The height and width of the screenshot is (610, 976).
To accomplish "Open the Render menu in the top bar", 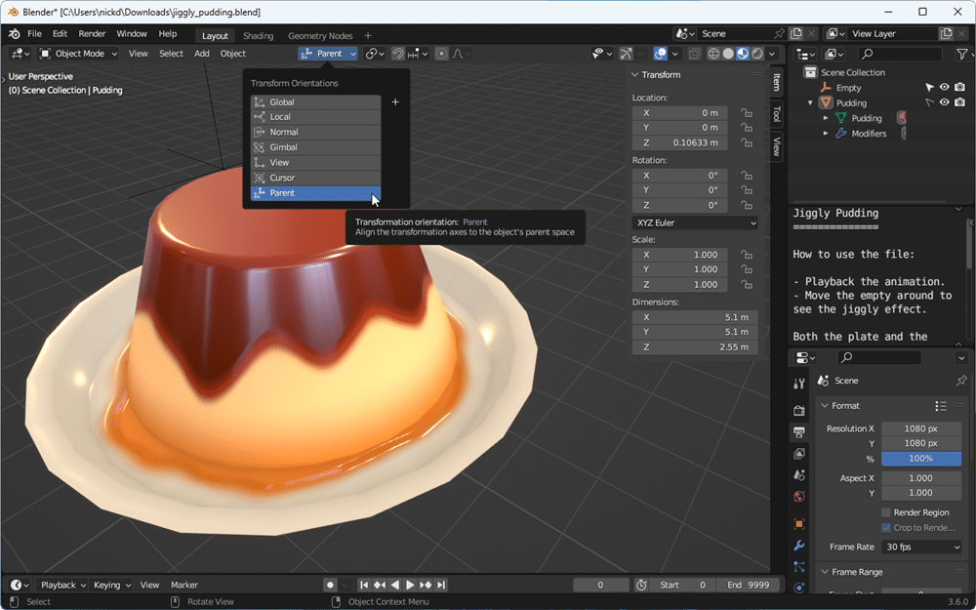I will point(92,33).
